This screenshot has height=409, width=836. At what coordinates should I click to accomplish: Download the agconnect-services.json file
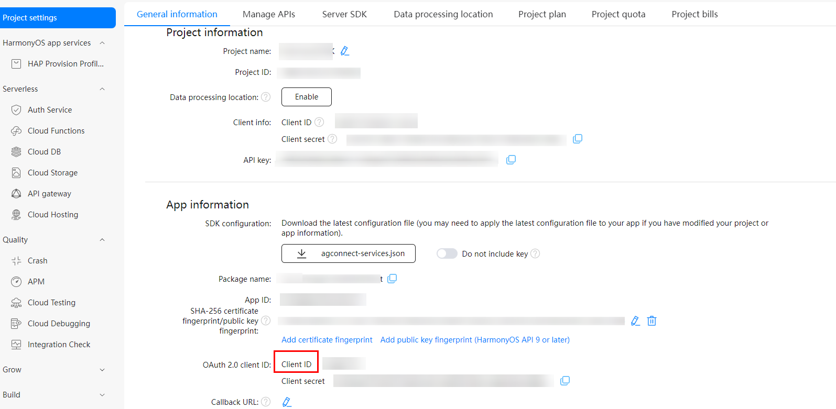coord(349,253)
